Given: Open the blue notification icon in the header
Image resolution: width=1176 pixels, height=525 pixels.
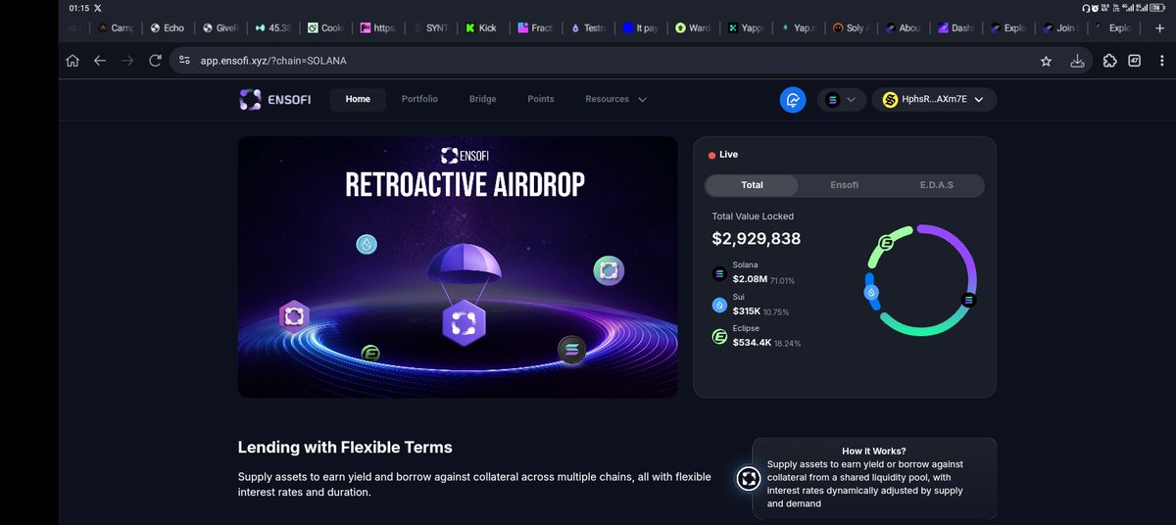Looking at the screenshot, I should click(793, 99).
